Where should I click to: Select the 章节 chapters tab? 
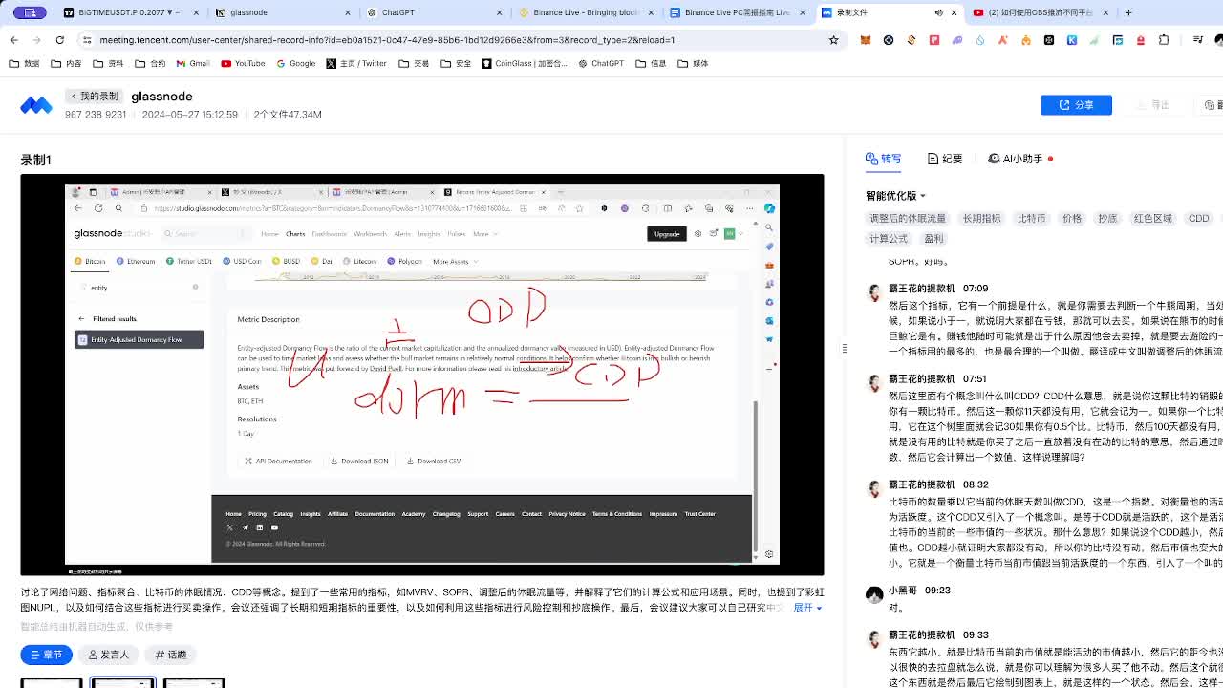click(46, 655)
